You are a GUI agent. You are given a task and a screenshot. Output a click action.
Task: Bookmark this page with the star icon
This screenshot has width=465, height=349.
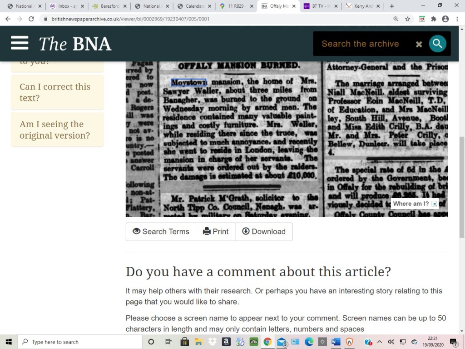tap(407, 19)
